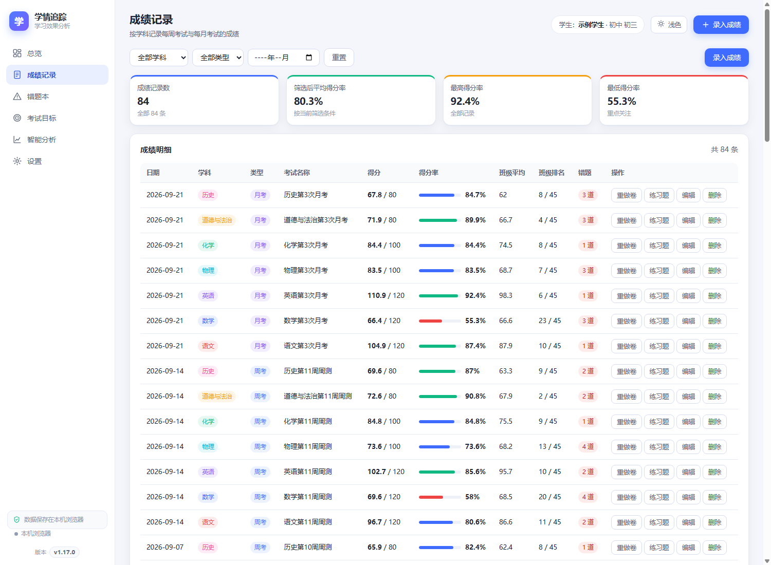771x565 pixels.
Task: Open the calendar picker icon in month field
Action: click(309, 58)
